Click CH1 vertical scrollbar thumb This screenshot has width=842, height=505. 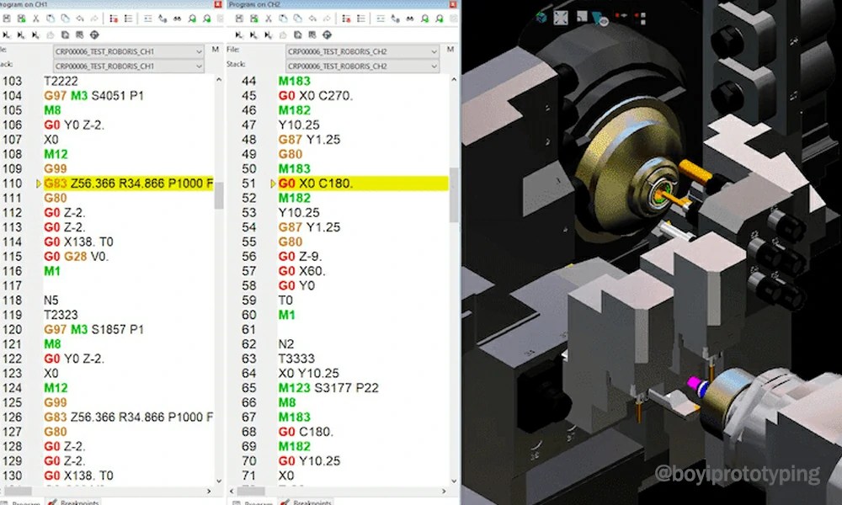[x=219, y=197]
